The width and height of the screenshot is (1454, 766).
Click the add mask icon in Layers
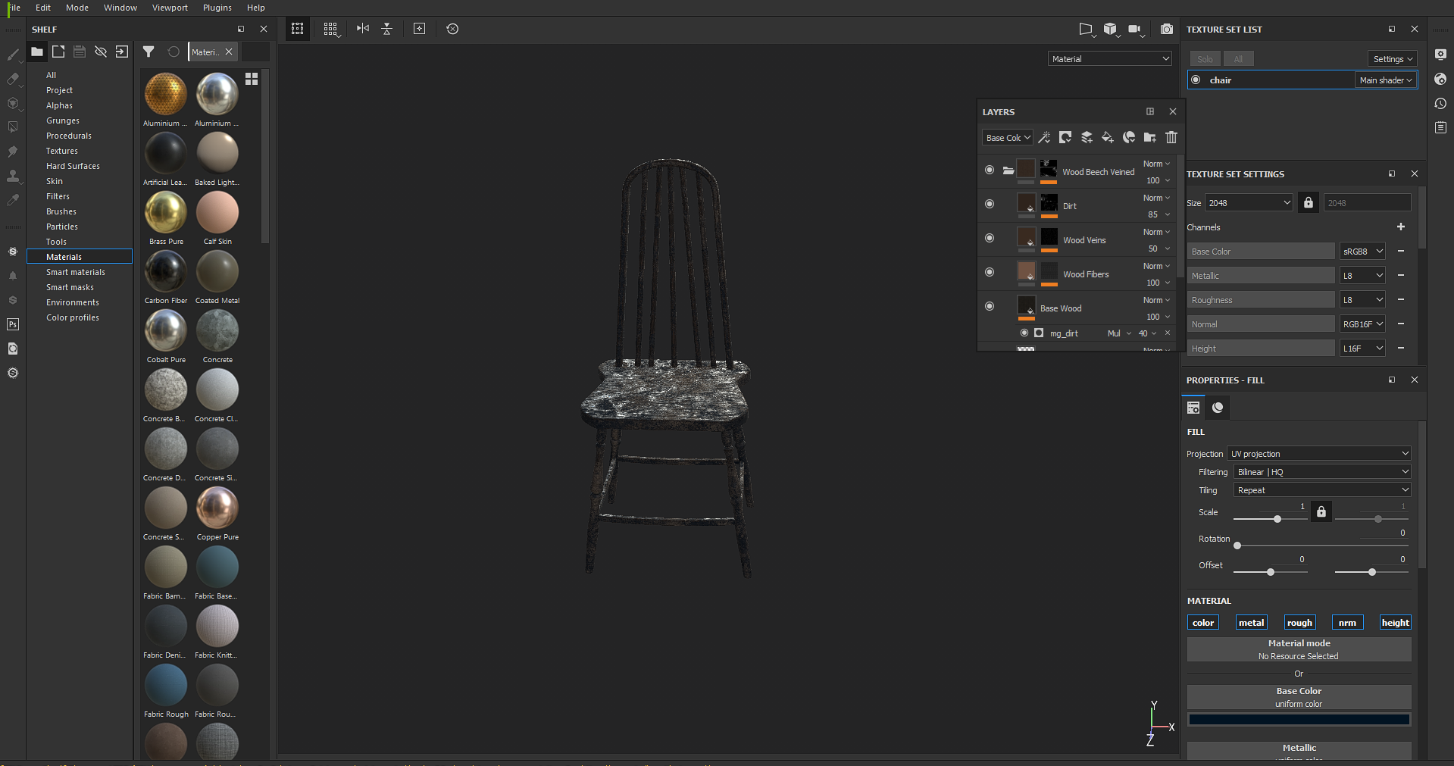pyautogui.click(x=1065, y=137)
